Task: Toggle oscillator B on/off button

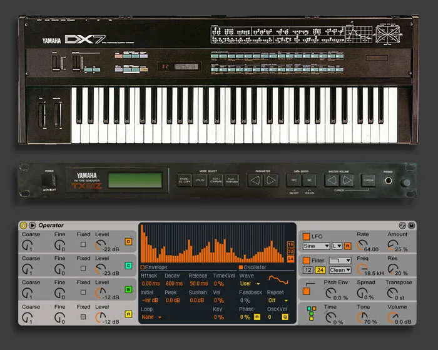Action: click(128, 290)
